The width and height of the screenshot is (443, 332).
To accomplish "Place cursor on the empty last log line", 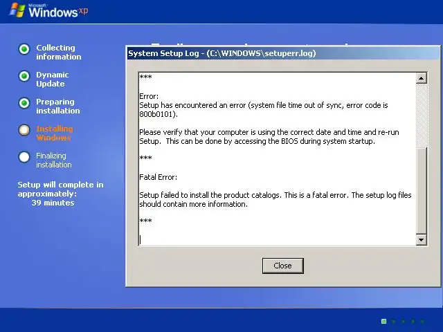I will point(277,240).
